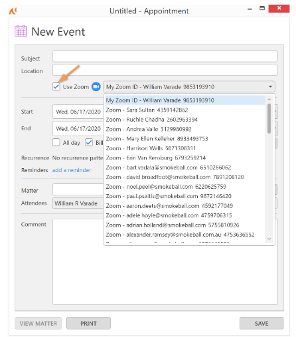Collapse the Zoom ID dropdown arrow
Image resolution: width=296 pixels, height=337 pixels.
[270, 86]
